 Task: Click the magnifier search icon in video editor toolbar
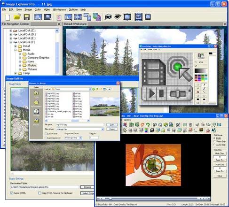click(178, 125)
